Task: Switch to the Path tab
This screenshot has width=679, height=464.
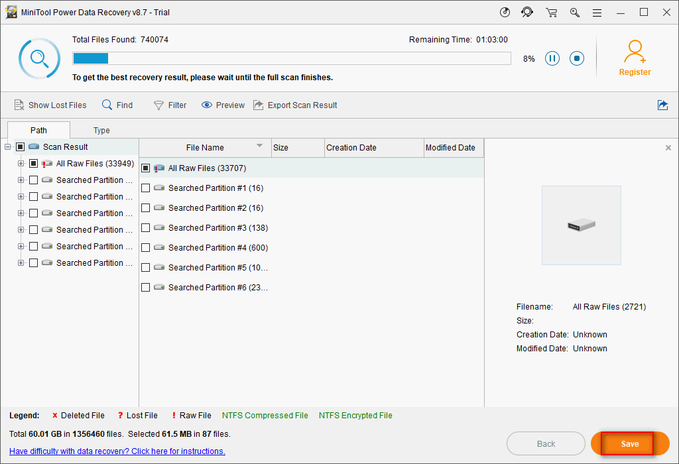Action: point(38,131)
